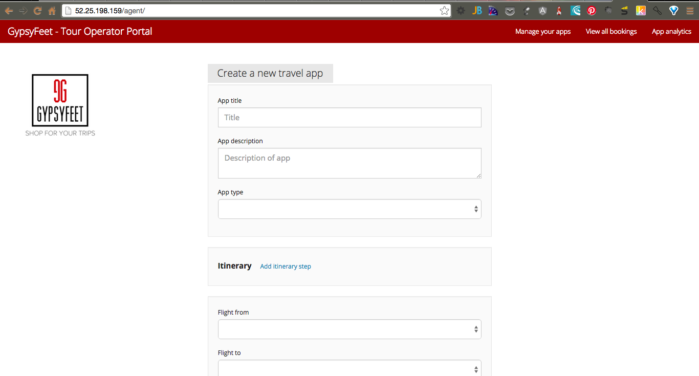Go to View all bookings
This screenshot has width=699, height=376.
click(611, 31)
